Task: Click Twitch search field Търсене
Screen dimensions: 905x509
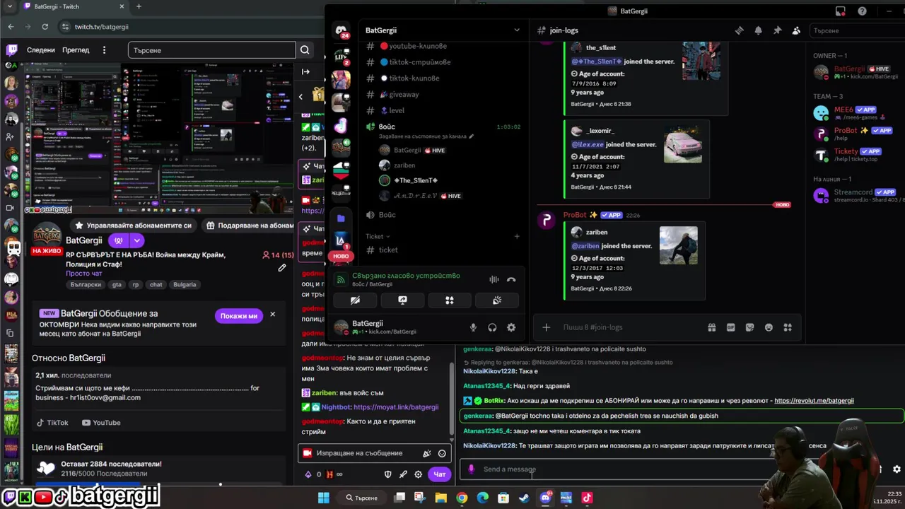Action: coord(211,50)
